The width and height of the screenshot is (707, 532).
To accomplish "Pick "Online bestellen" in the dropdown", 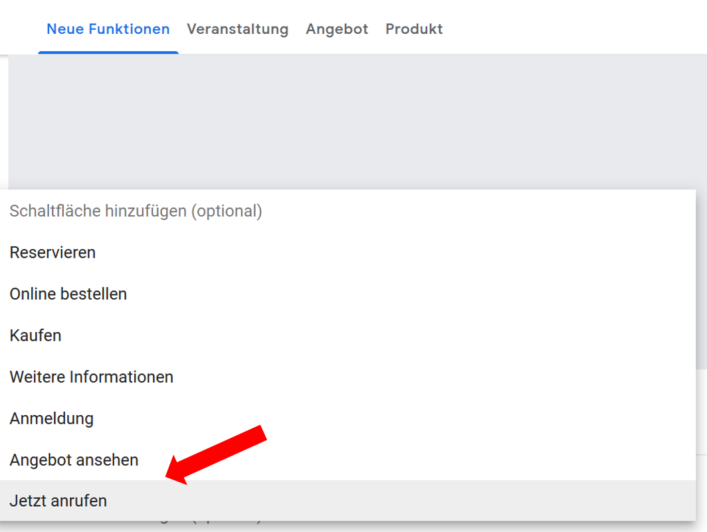I will [x=68, y=294].
